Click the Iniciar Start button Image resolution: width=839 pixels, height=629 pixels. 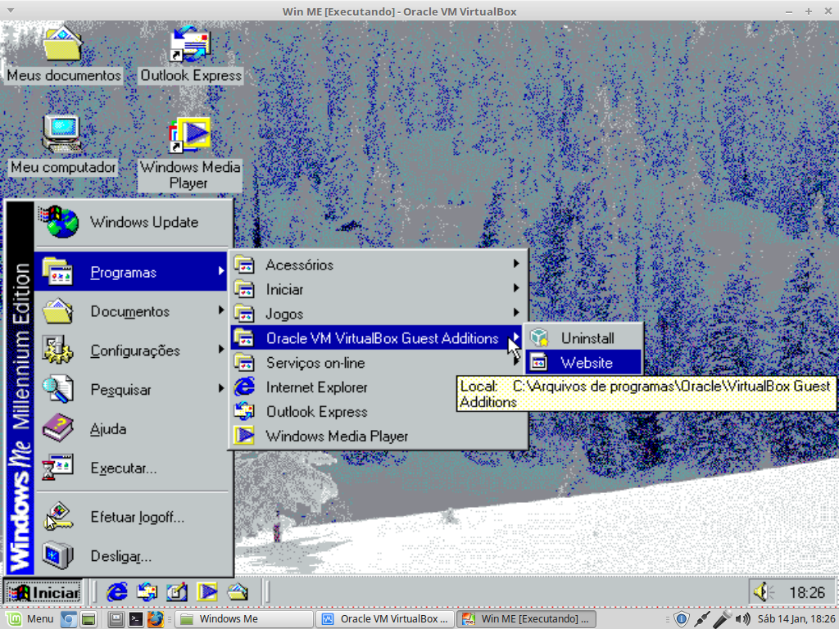(x=43, y=592)
